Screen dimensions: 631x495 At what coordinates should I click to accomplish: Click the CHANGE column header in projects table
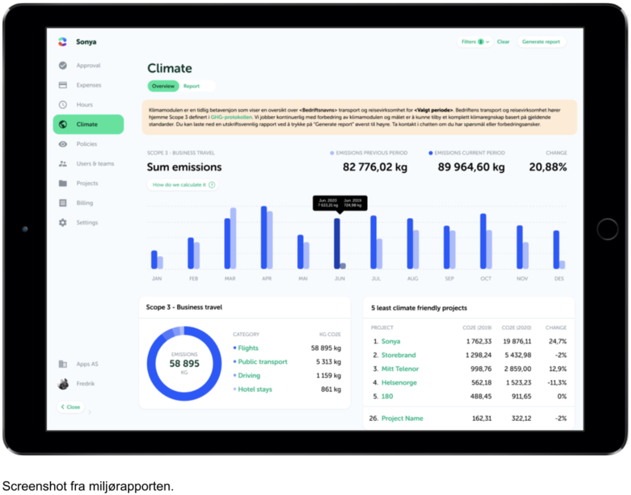(x=556, y=328)
